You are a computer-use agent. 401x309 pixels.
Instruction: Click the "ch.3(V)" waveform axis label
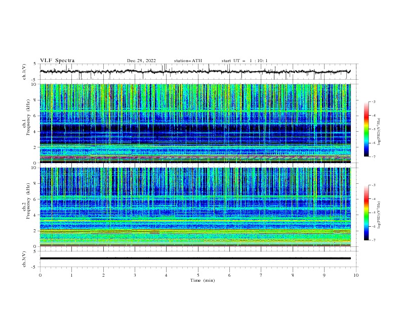24,259
